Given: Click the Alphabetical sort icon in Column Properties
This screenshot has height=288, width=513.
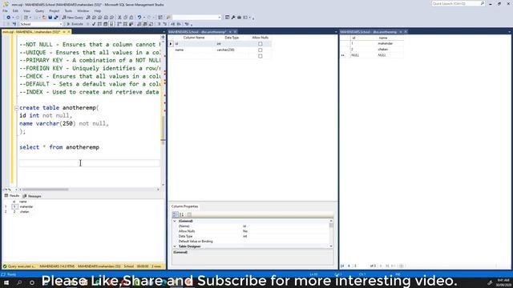Looking at the screenshot, I should (182, 214).
